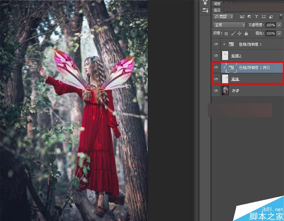This screenshot has height=221, width=284.
Task: Filter layers by adjustment layer icon
Action: point(249,16)
